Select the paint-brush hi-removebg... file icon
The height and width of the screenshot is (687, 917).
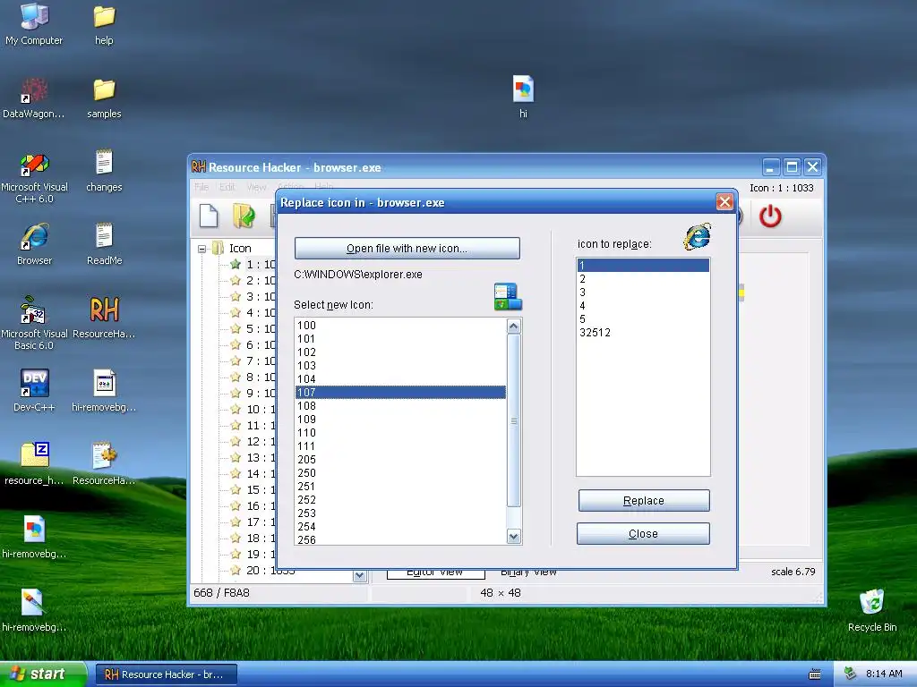[x=34, y=610]
